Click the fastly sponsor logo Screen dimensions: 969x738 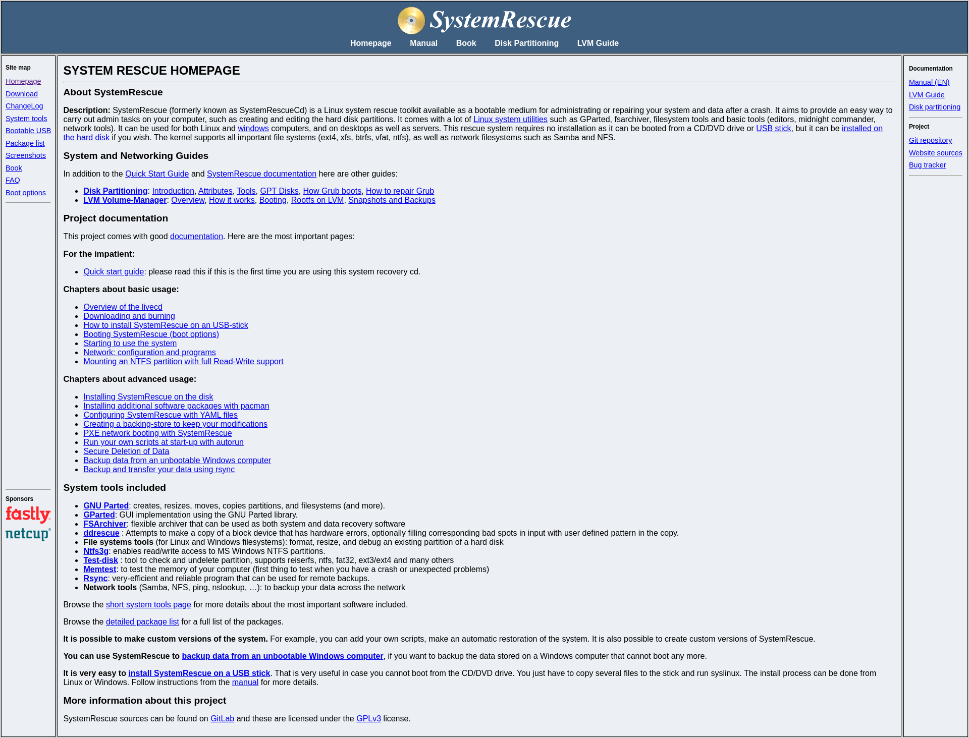click(28, 515)
